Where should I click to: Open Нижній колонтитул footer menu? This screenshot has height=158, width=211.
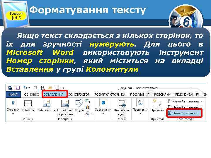point(186,107)
